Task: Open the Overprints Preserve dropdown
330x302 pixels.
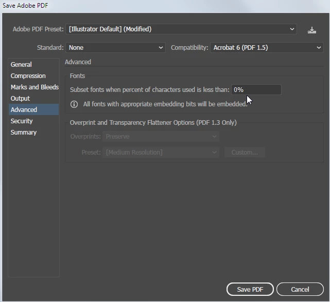Action: (161, 137)
